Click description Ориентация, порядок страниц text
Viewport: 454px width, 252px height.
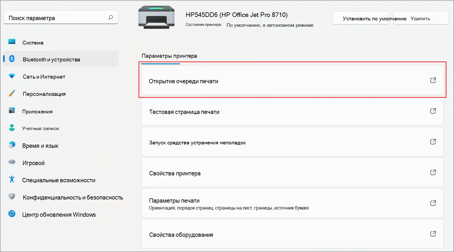[x=229, y=208]
